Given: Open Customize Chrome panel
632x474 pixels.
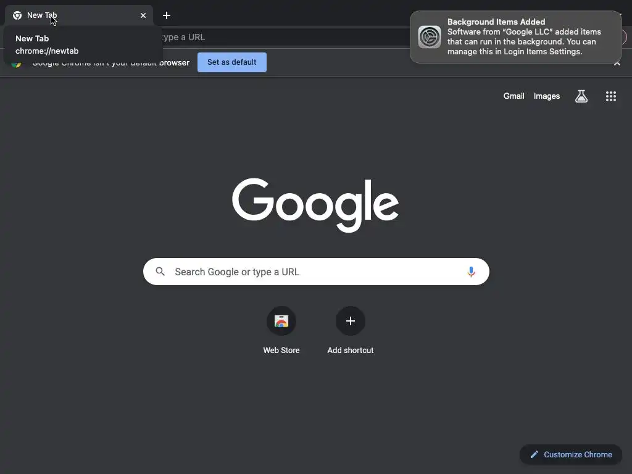Looking at the screenshot, I should (x=571, y=454).
